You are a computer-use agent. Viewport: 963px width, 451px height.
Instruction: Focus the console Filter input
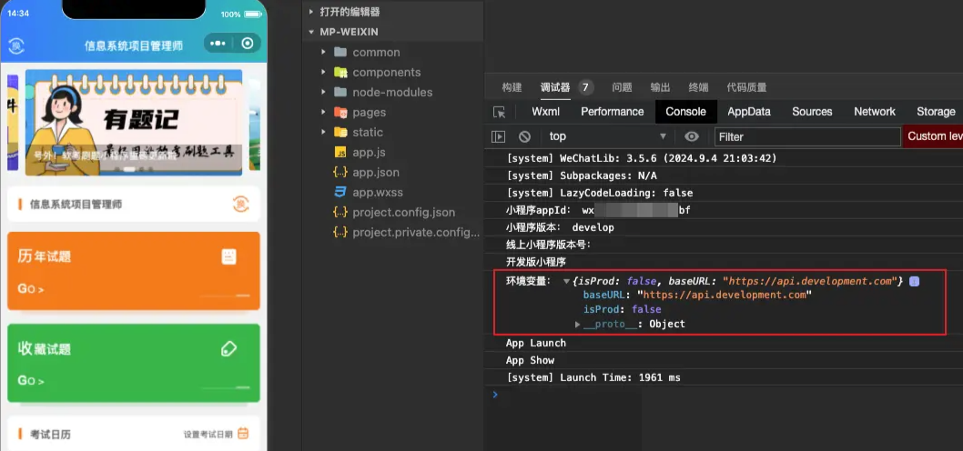point(807,136)
